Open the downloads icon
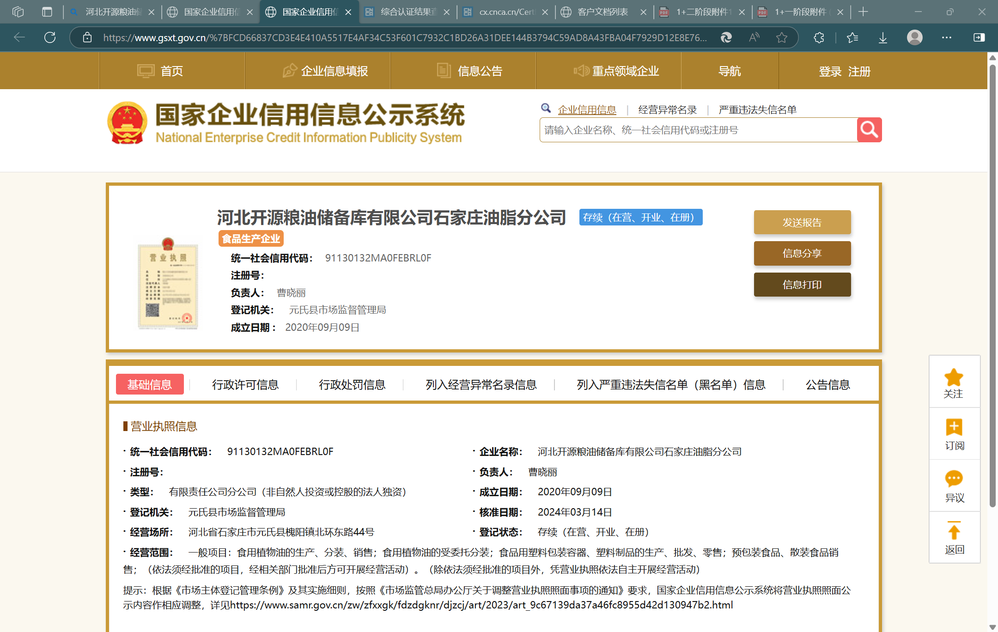Viewport: 998px width, 632px height. (x=883, y=37)
